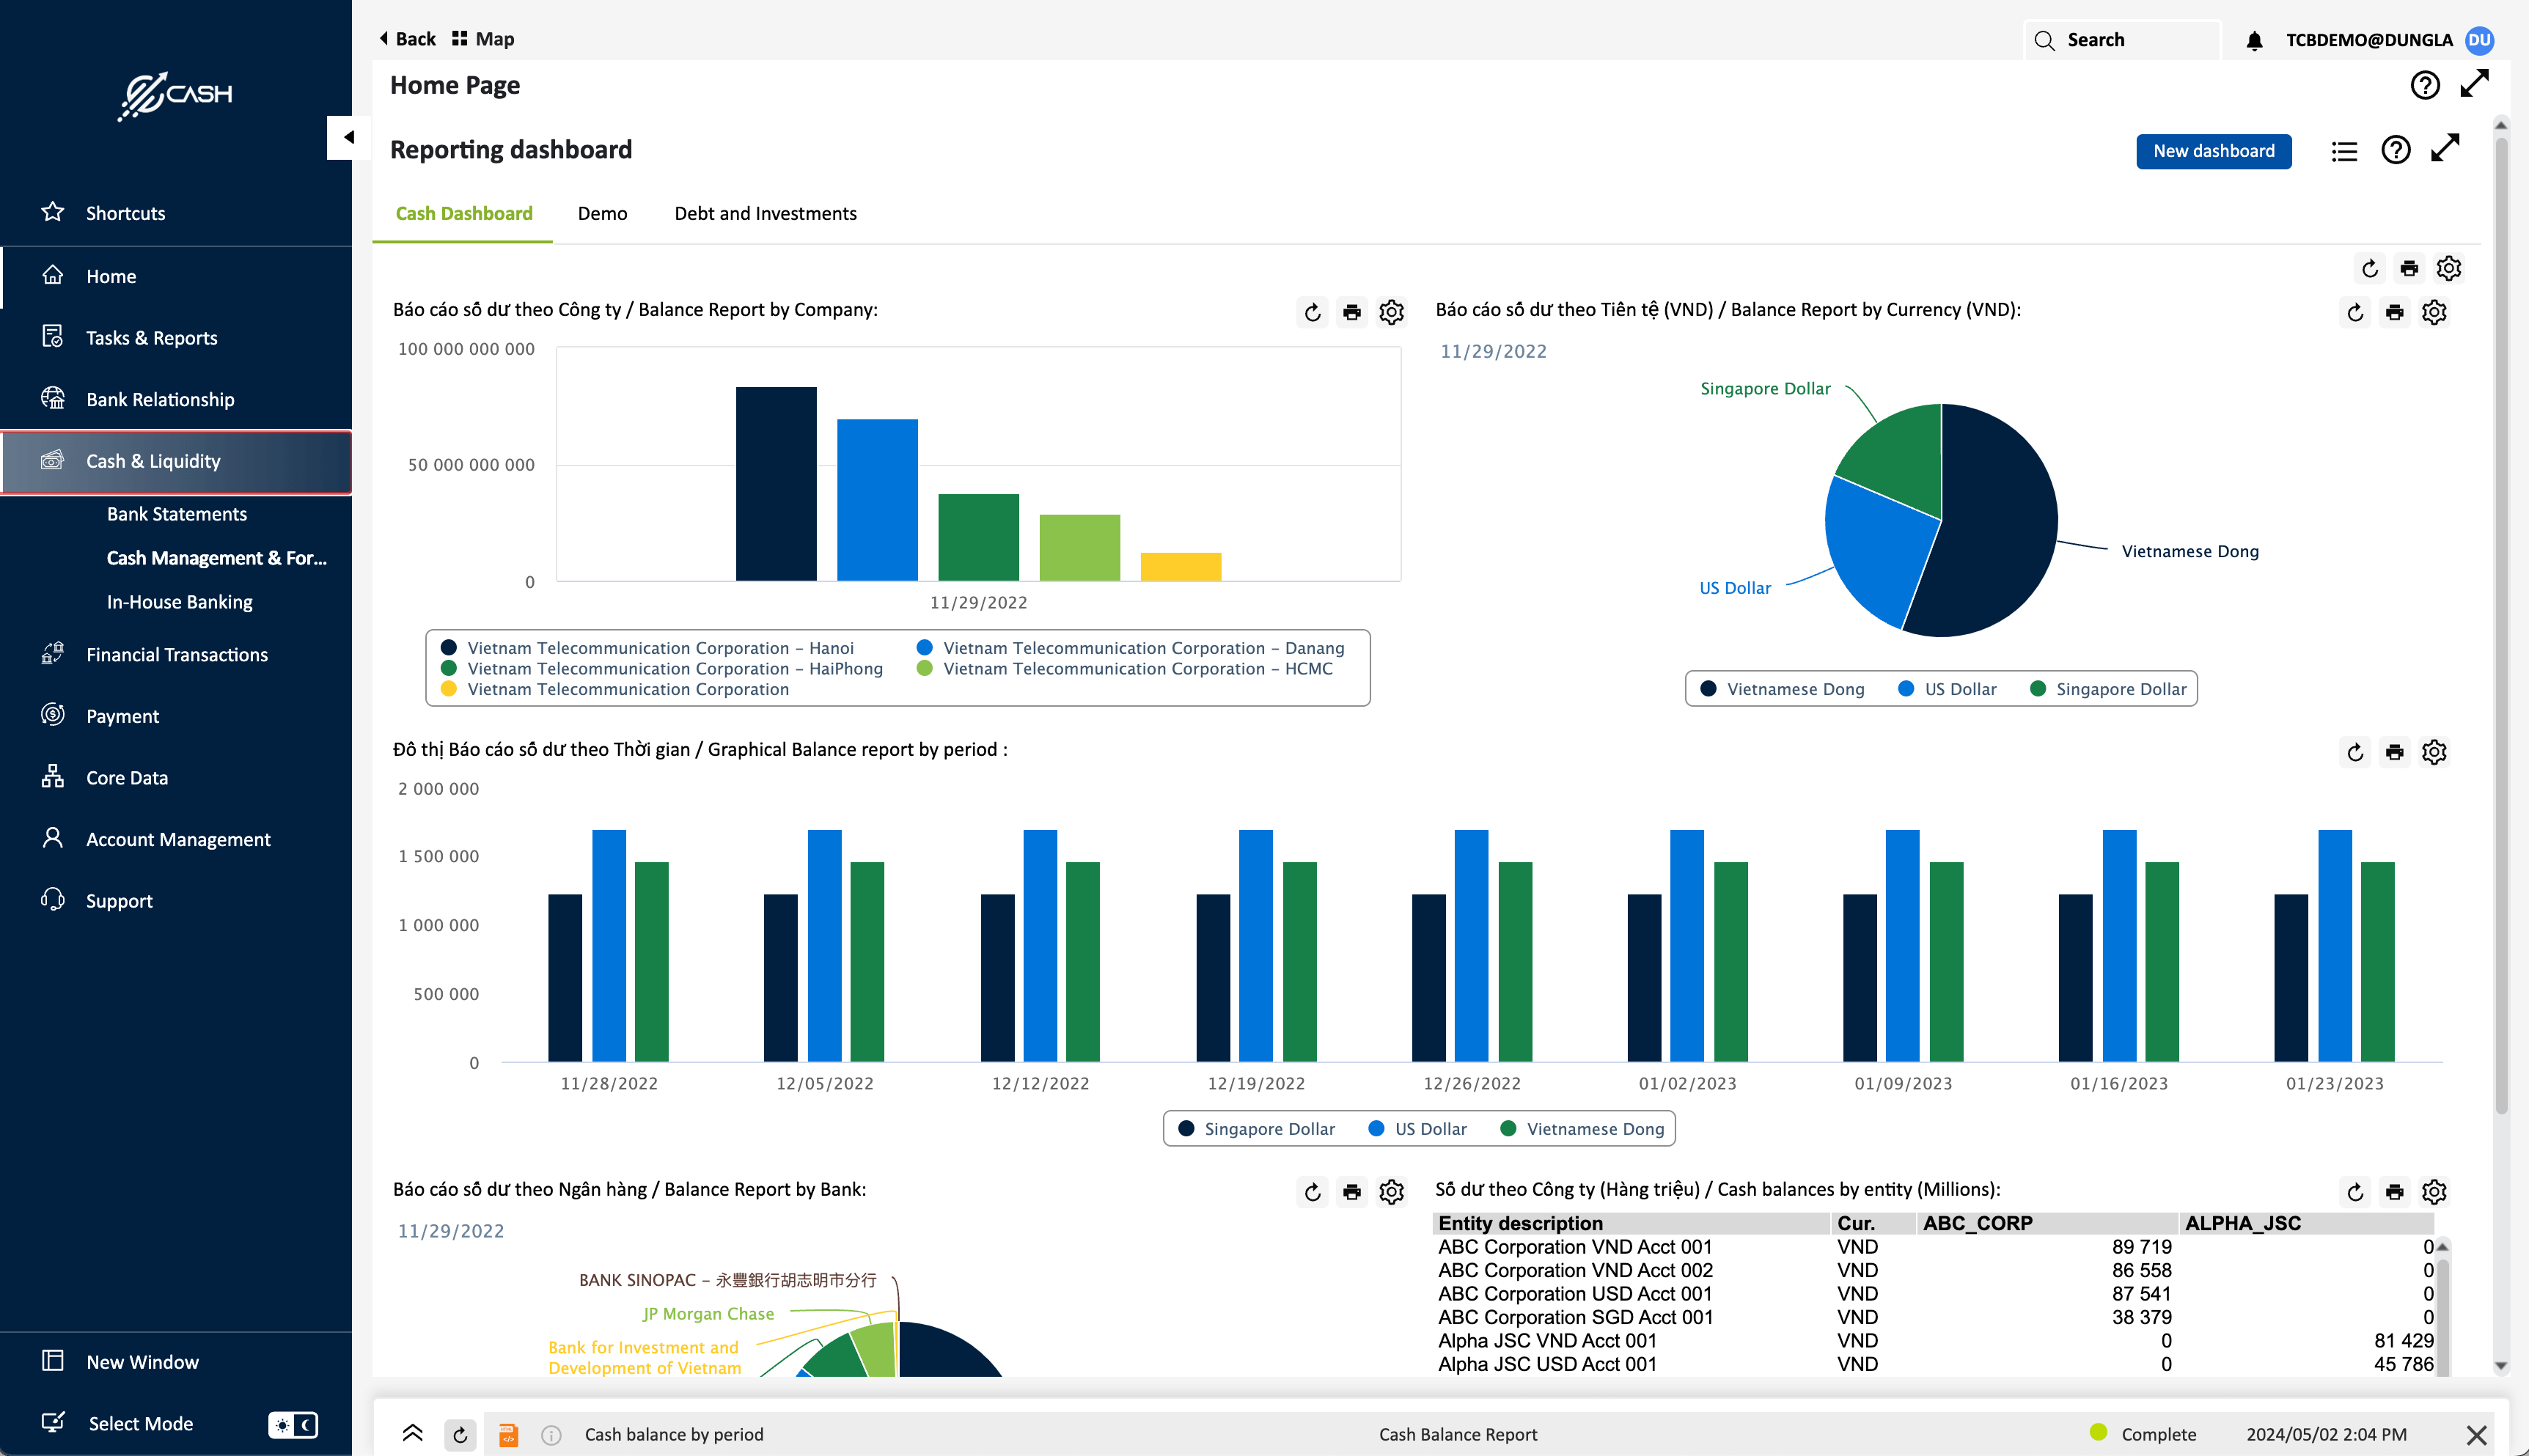Close the Cash balance by period notification

pos(2476,1435)
